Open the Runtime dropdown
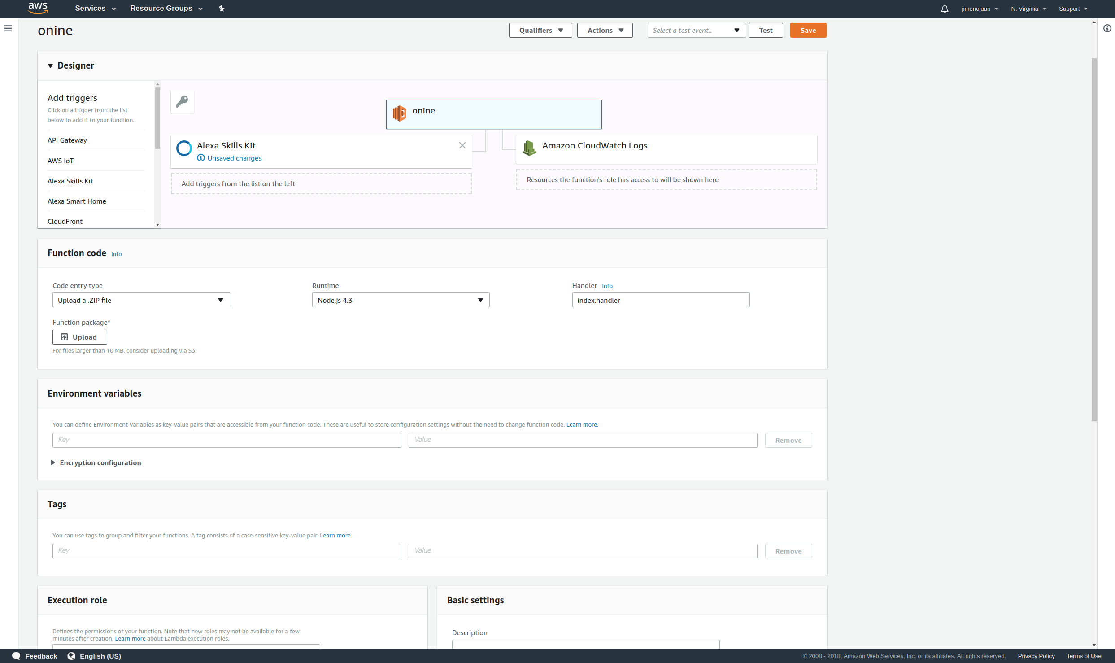The width and height of the screenshot is (1115, 663). pyautogui.click(x=401, y=300)
